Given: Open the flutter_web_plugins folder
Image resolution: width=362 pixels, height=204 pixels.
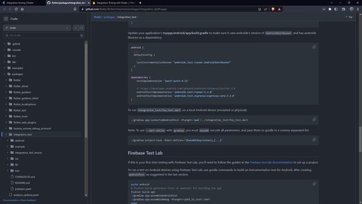Looking at the screenshot, I should 25,122.
